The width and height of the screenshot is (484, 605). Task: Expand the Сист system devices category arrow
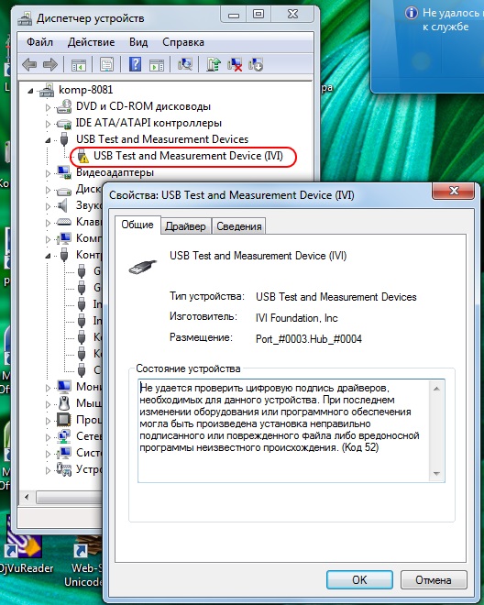pos(48,454)
